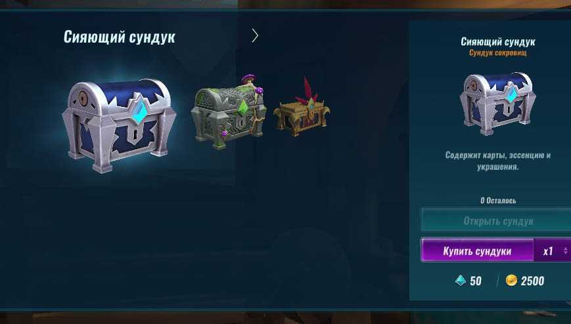The width and height of the screenshot is (571, 324).
Task: Click the Сияющий сундук heading on the left
Action: [x=120, y=37]
